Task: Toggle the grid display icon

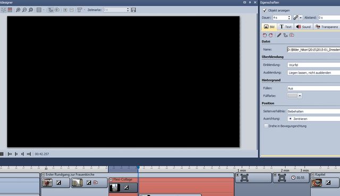Action: (x=39, y=10)
